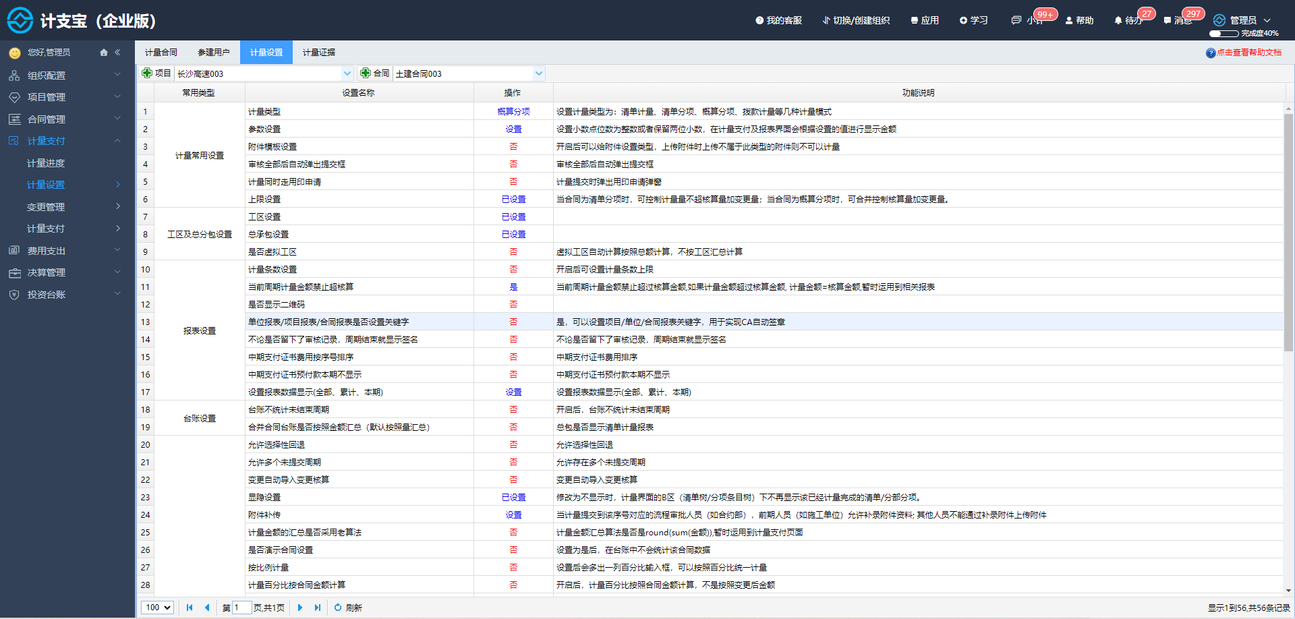Open 点击查看帮助文档 help link
Image resolution: width=1295 pixels, height=619 pixels.
(x=1249, y=53)
